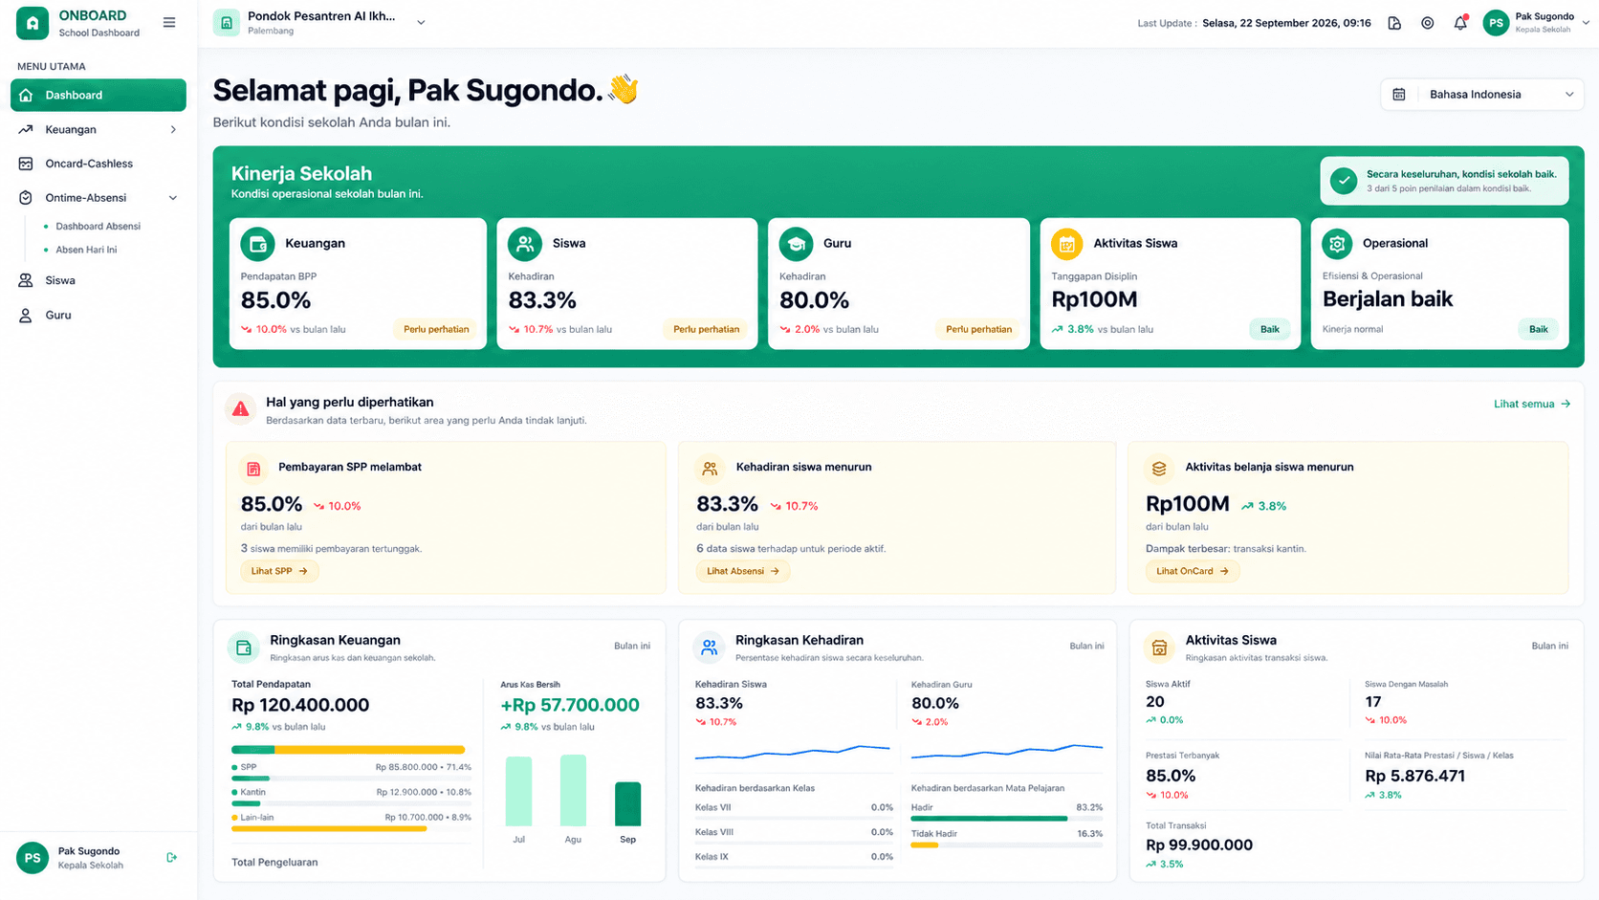Open Keuangan menu item
The height and width of the screenshot is (900, 1599).
99,130
